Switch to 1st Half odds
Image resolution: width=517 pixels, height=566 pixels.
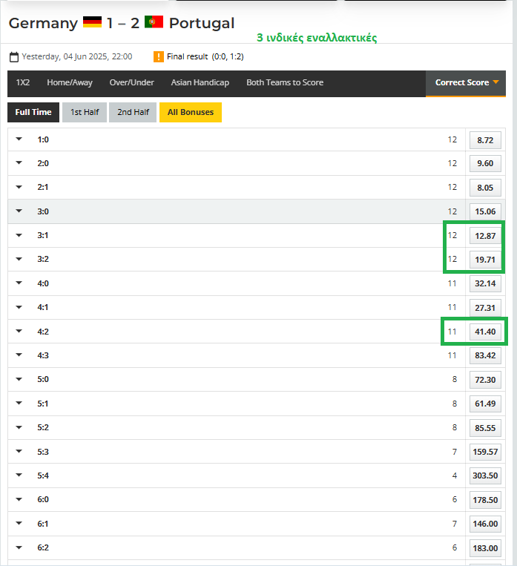tap(85, 112)
